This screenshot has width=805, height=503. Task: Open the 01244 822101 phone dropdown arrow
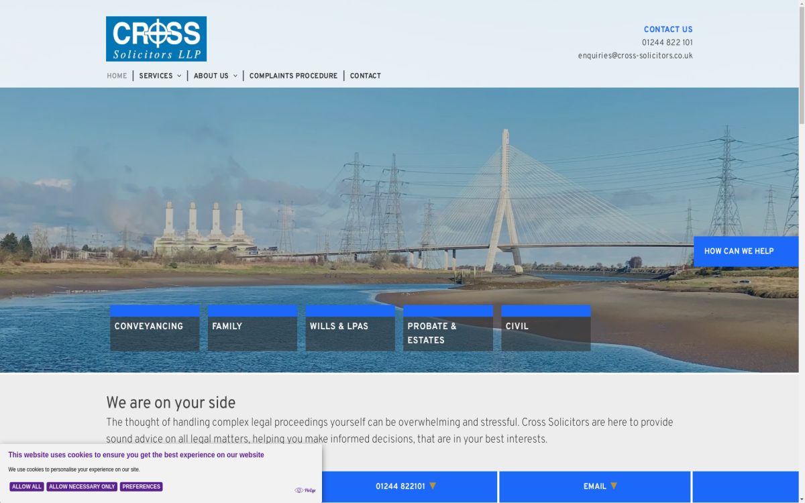pos(434,486)
